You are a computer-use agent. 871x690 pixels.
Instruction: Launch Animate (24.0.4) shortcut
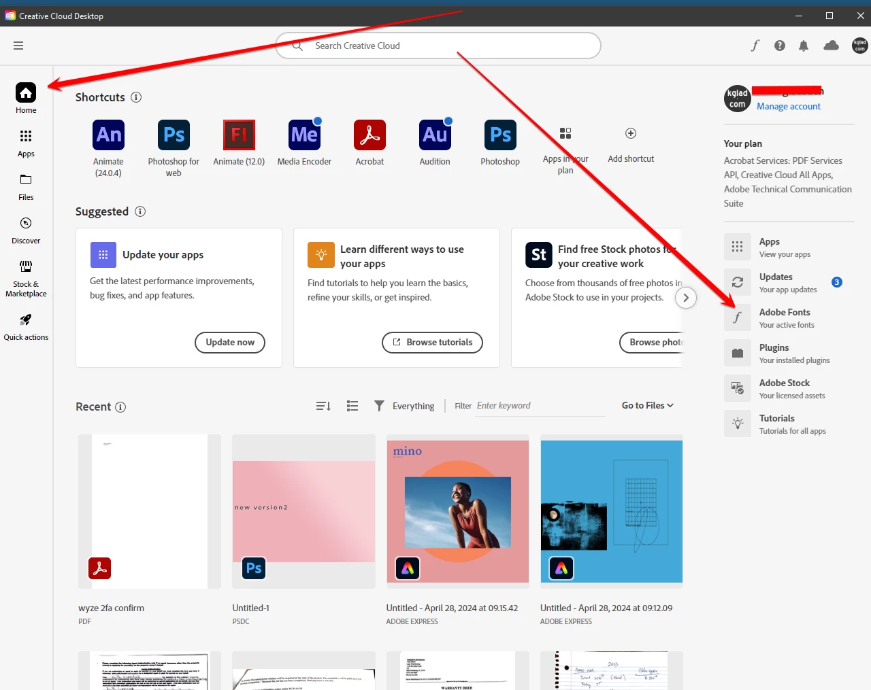tap(108, 135)
